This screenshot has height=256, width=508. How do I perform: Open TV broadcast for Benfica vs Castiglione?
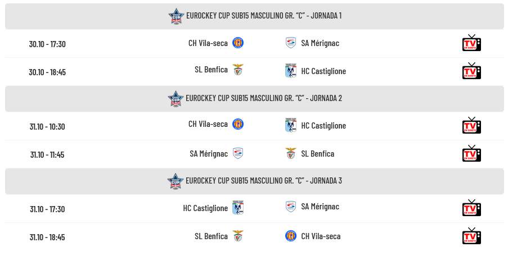(x=471, y=71)
